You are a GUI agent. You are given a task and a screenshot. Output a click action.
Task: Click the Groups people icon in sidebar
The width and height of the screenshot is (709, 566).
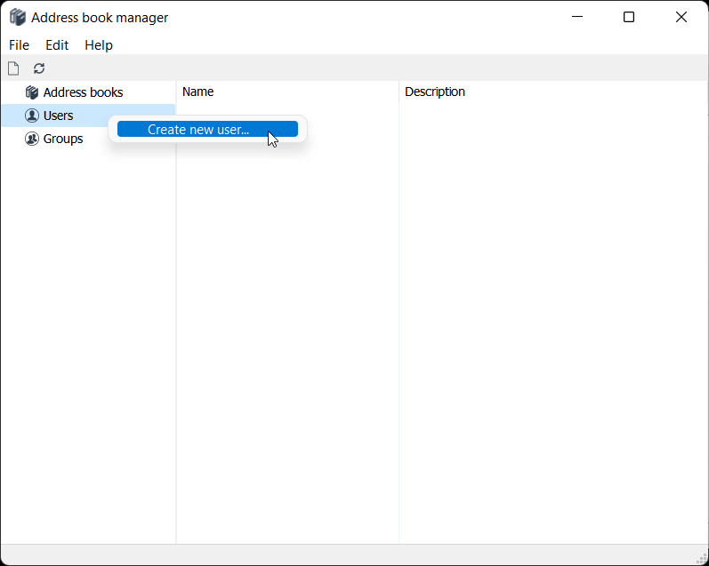pos(32,139)
